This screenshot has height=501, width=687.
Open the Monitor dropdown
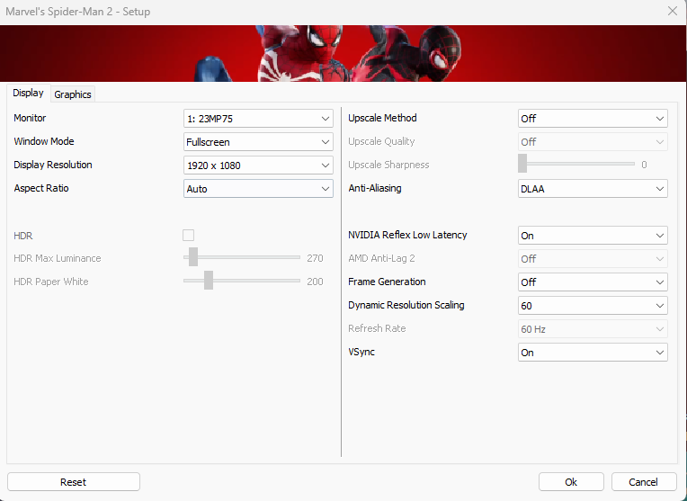(258, 119)
